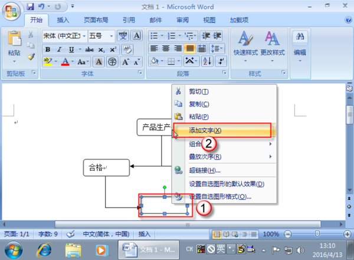The width and height of the screenshot is (354, 260).
Task: Open the font name dropdown
Action: coord(84,36)
